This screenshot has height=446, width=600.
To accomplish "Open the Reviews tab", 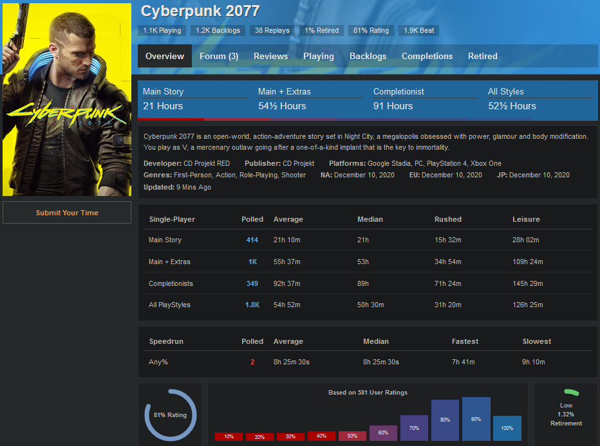I will [270, 56].
